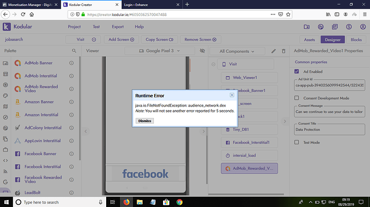Delete component using the trash icon

[x=284, y=51]
